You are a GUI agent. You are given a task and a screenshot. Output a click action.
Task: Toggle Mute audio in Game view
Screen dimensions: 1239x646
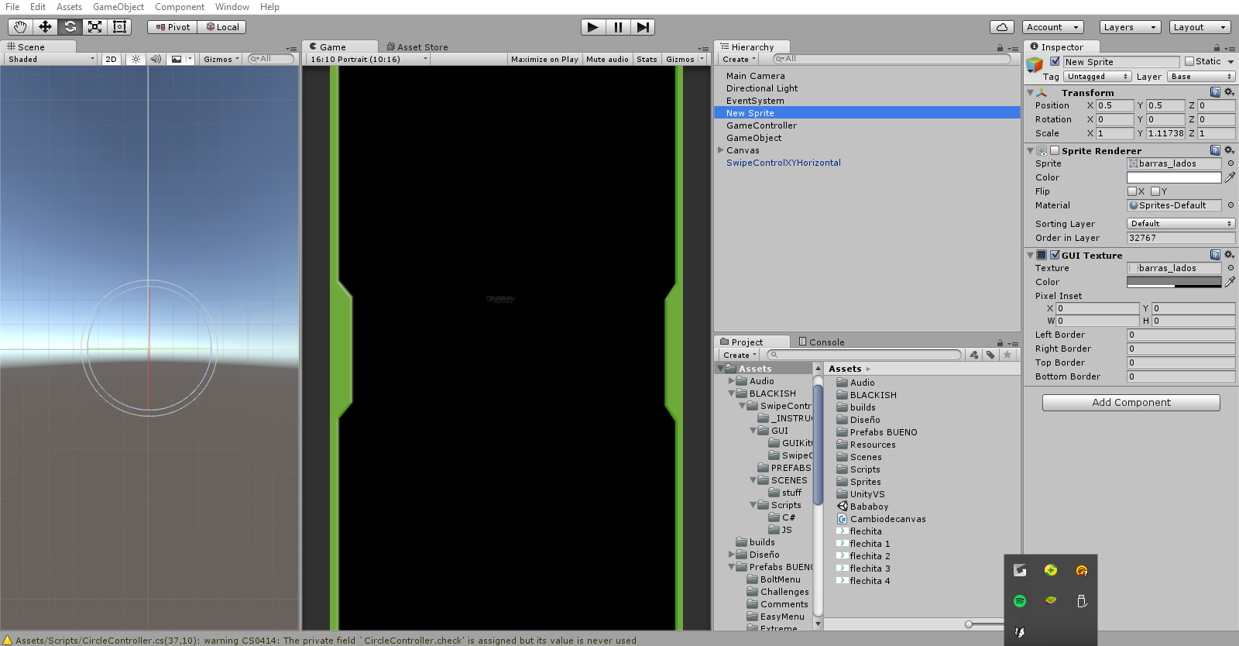click(607, 59)
